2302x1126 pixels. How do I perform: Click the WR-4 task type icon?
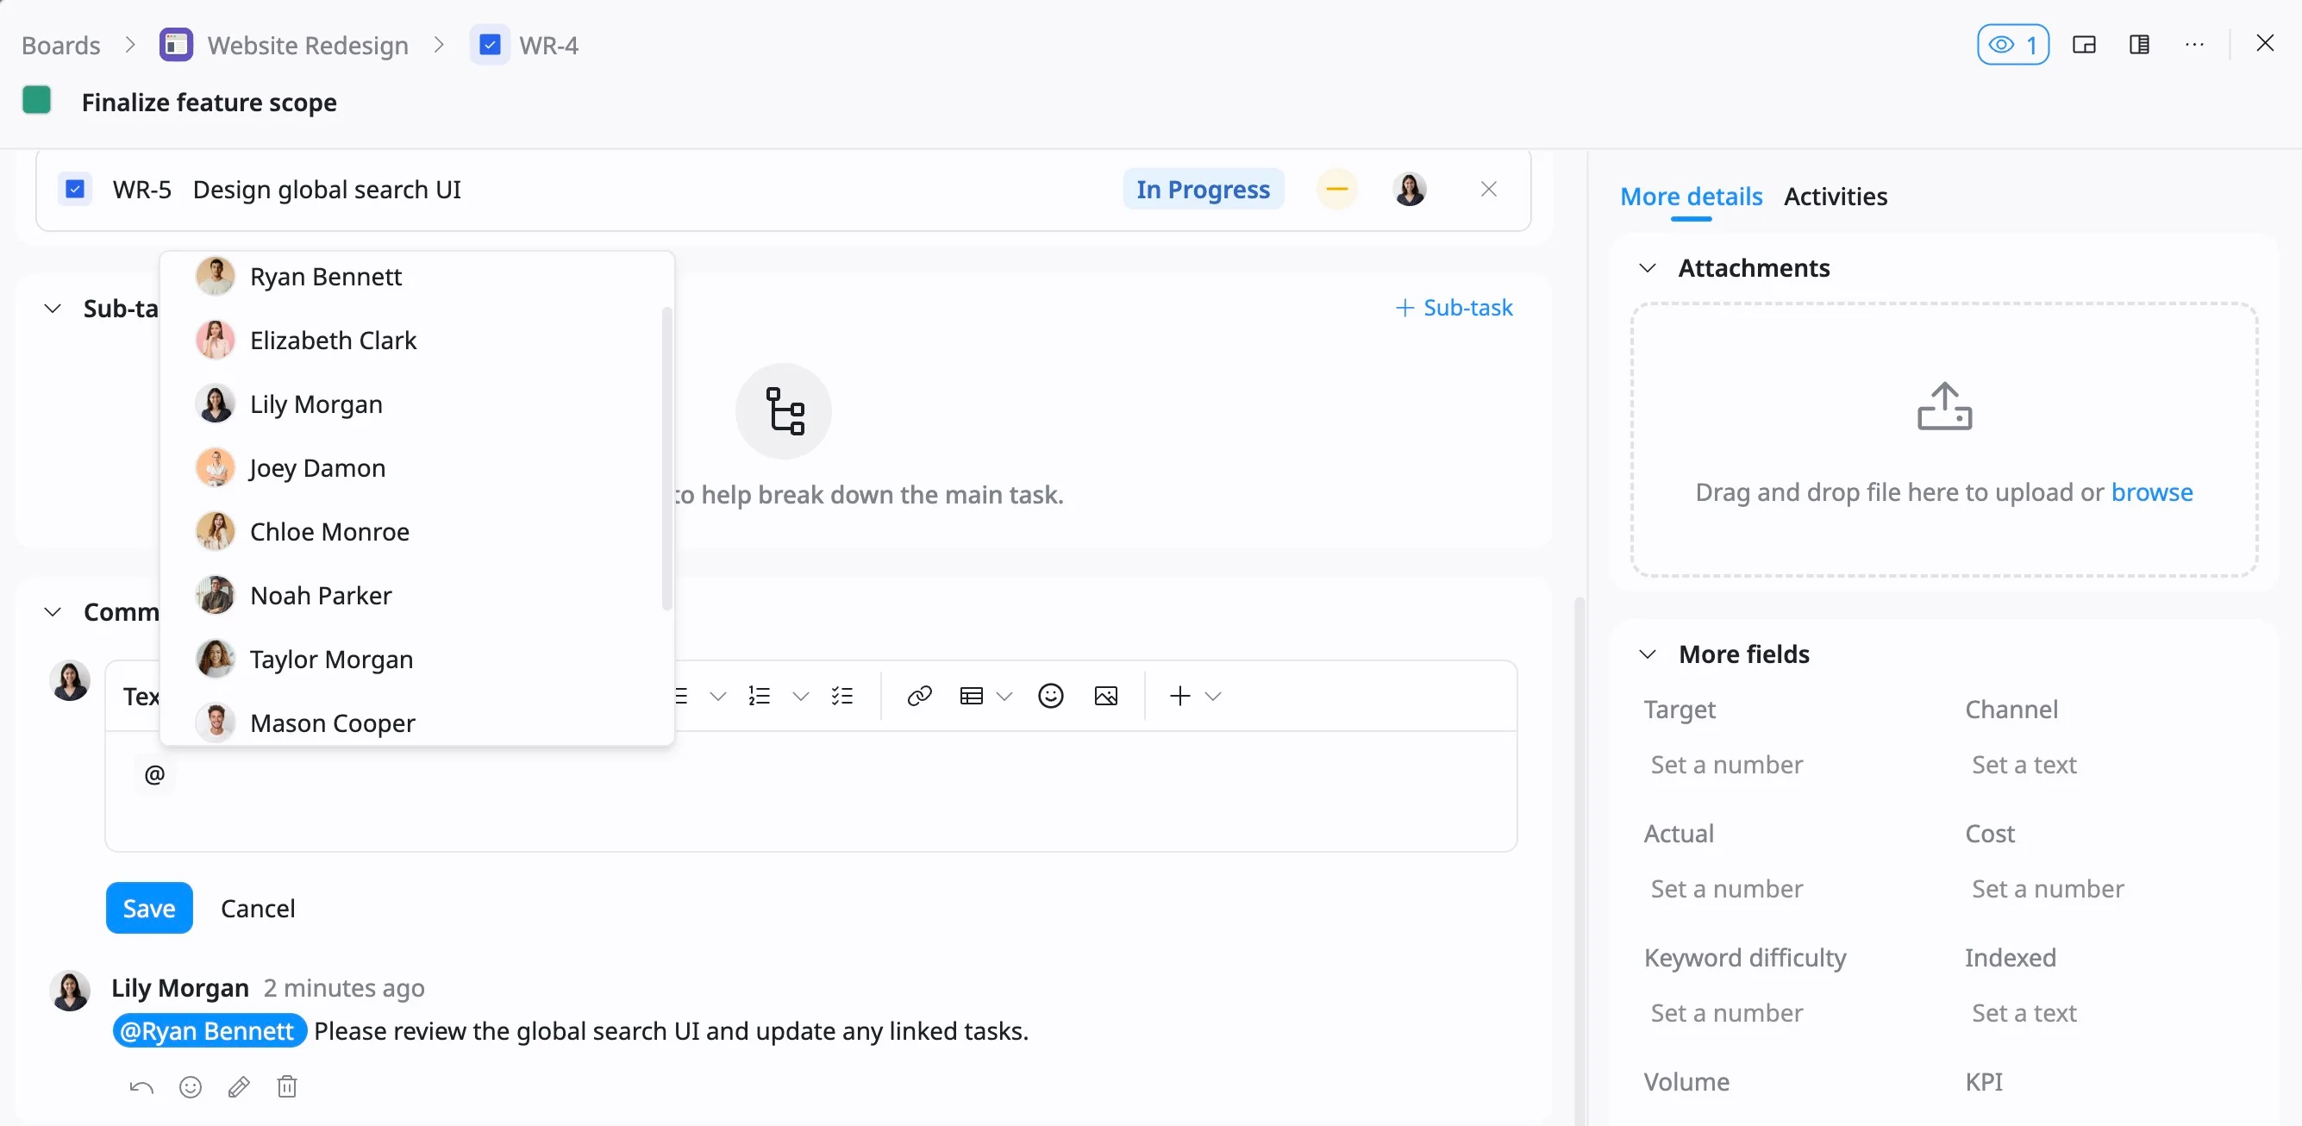click(489, 45)
